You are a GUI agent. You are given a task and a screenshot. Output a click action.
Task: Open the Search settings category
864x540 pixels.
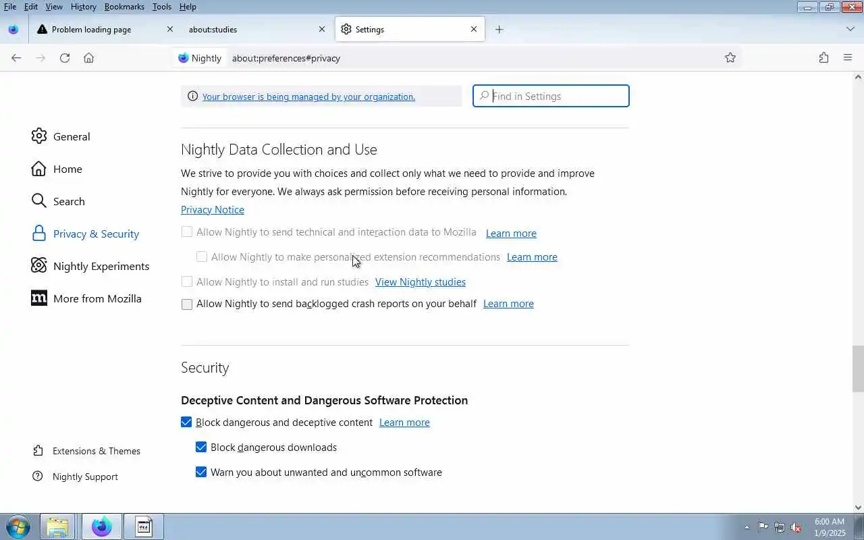(58, 201)
